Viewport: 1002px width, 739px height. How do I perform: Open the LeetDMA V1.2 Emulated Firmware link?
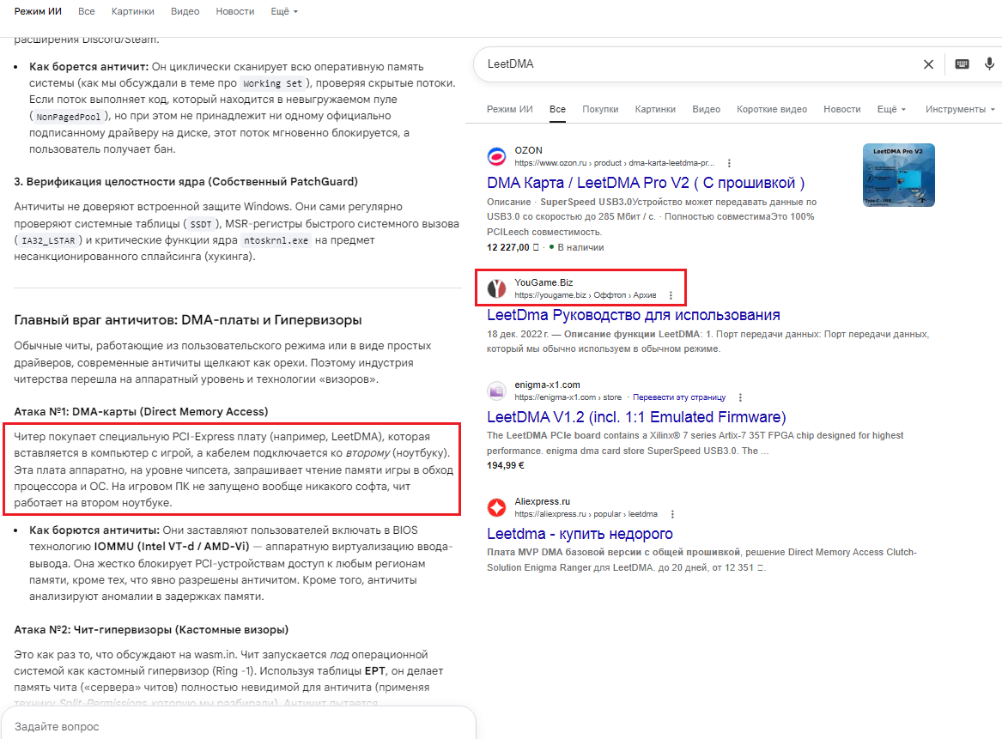tap(636, 417)
